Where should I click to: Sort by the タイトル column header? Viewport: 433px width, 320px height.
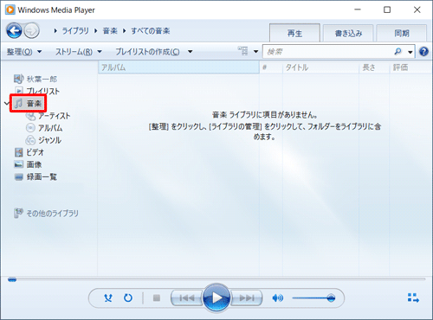pos(320,67)
